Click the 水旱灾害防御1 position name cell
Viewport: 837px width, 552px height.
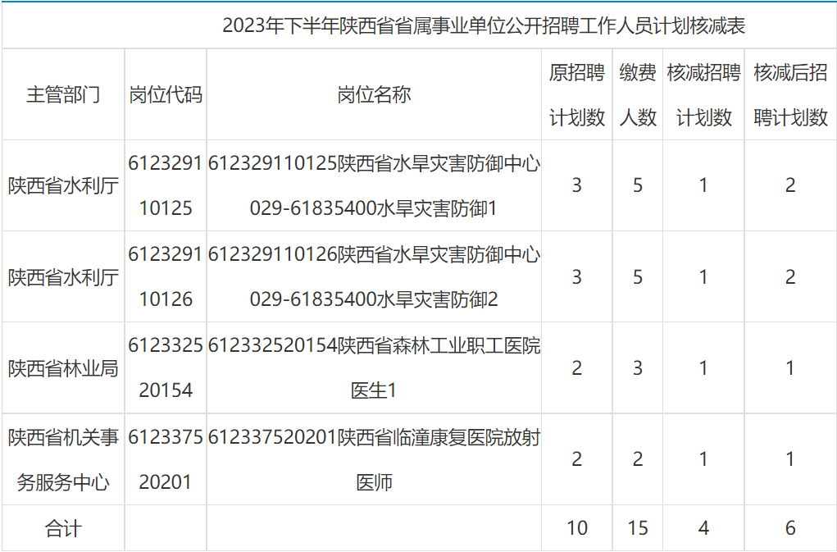tap(374, 186)
